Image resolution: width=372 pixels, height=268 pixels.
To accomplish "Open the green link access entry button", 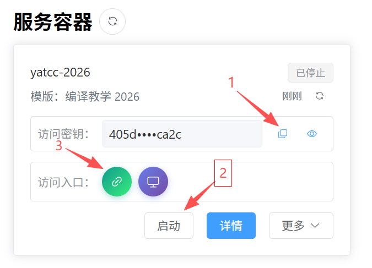I will tap(117, 182).
